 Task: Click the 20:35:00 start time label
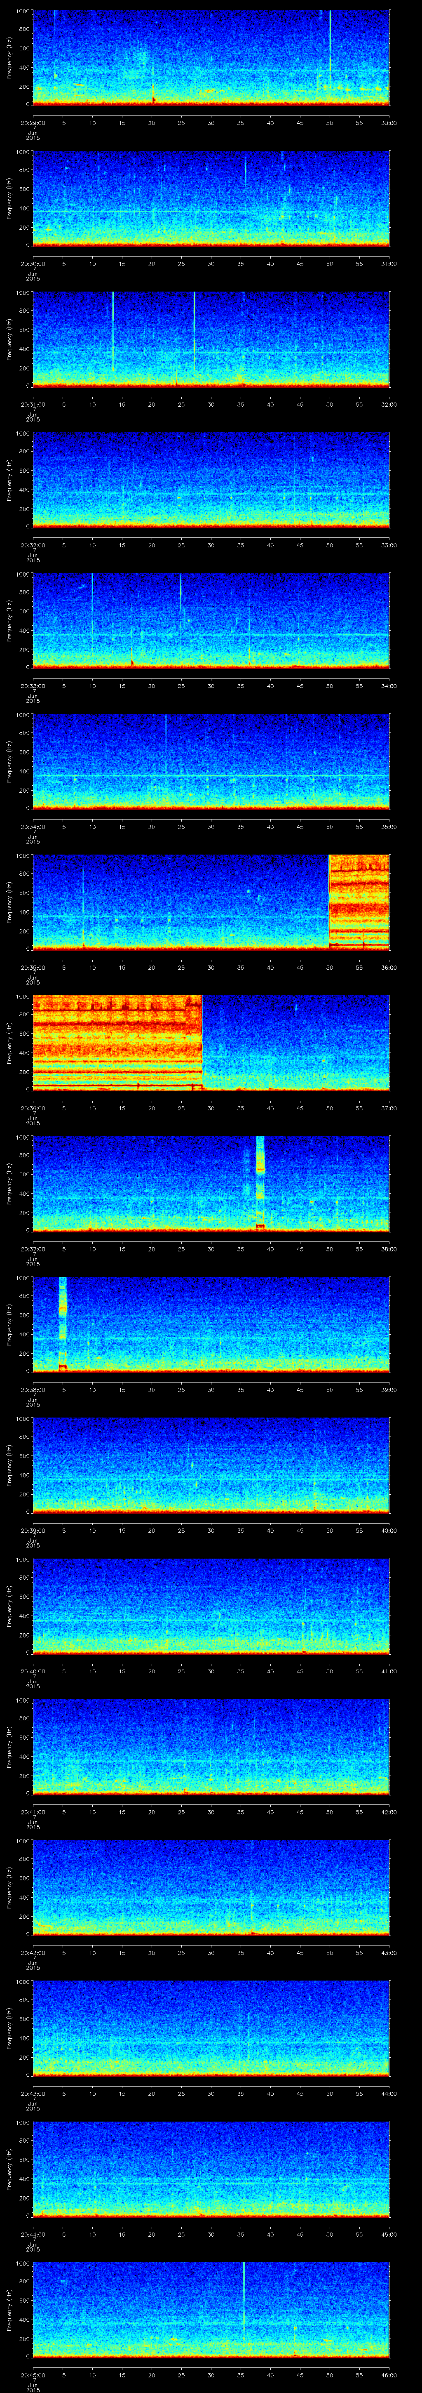coord(33,967)
